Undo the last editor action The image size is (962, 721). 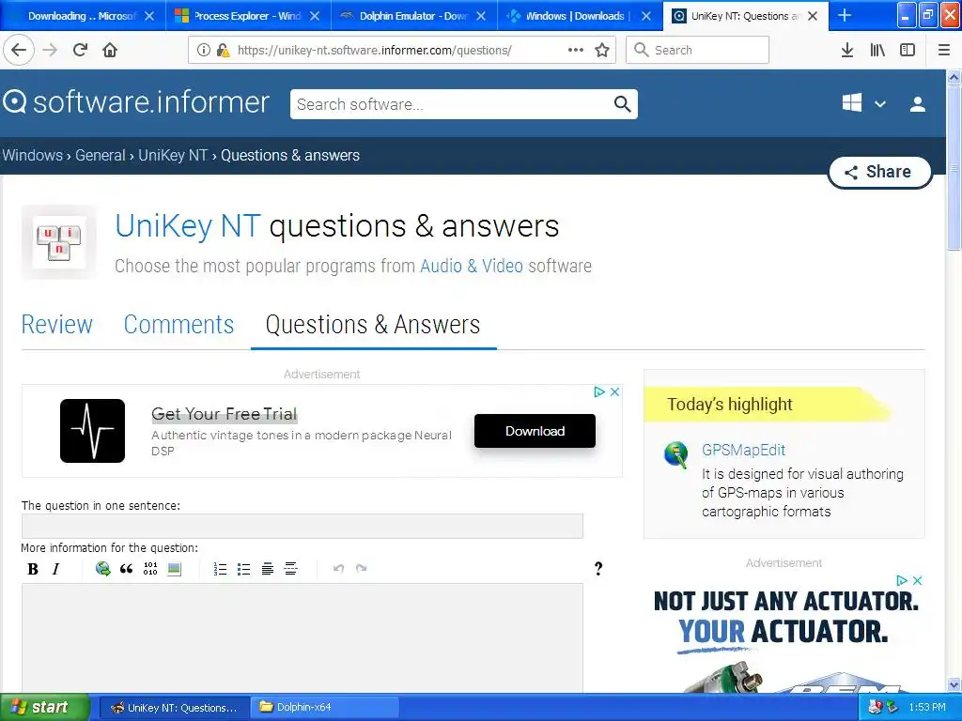click(338, 569)
